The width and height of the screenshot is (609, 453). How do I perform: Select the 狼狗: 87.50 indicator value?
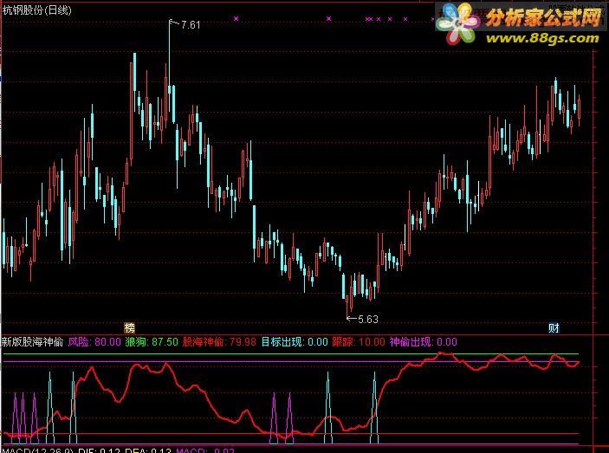[152, 342]
